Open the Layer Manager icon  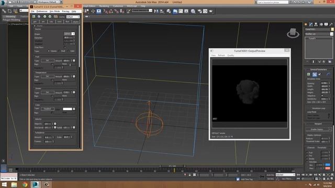169,11
